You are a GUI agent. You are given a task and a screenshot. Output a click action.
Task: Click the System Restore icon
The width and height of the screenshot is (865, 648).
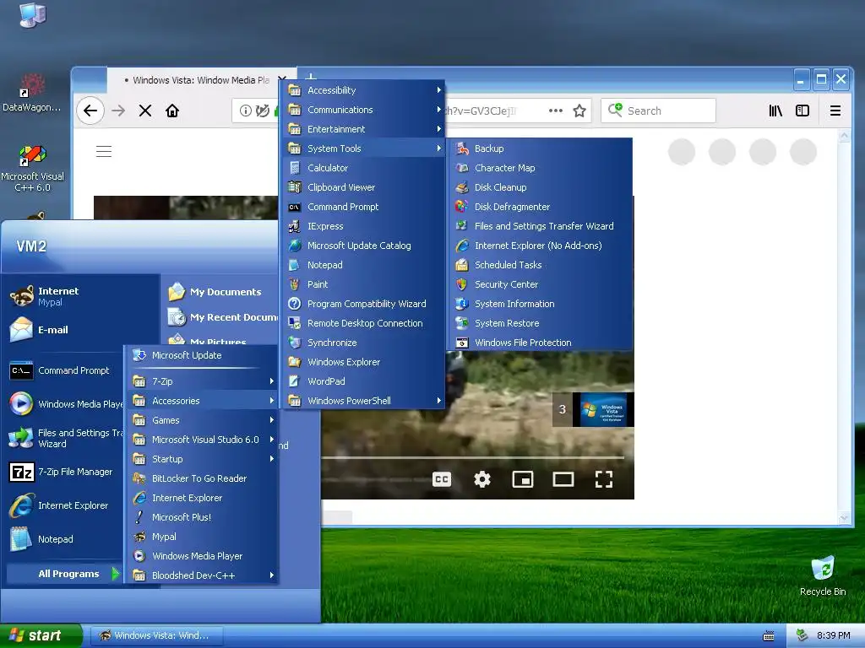462,323
